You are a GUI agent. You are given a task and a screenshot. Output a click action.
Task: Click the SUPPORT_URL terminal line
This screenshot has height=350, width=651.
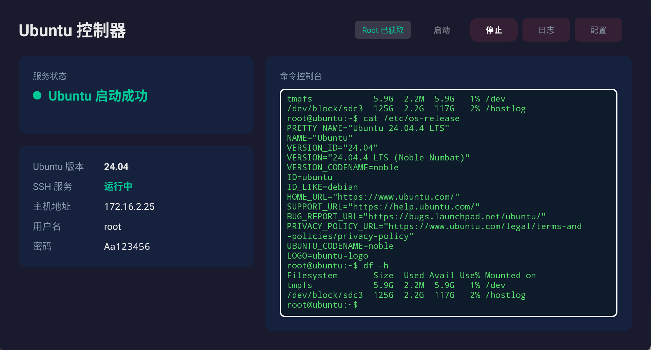(x=383, y=207)
